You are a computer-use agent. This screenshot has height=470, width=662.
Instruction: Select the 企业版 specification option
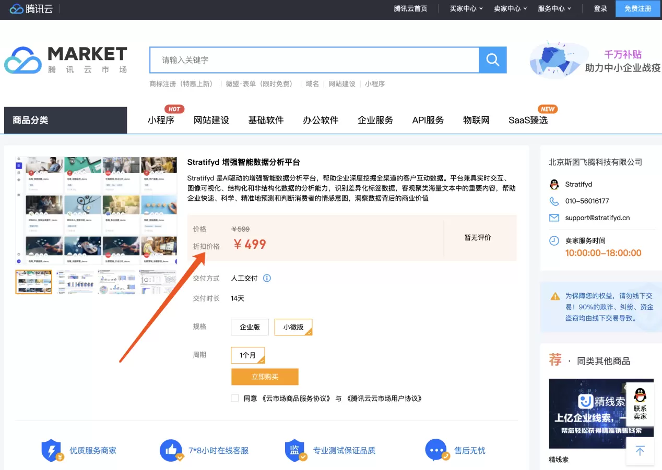pyautogui.click(x=250, y=327)
